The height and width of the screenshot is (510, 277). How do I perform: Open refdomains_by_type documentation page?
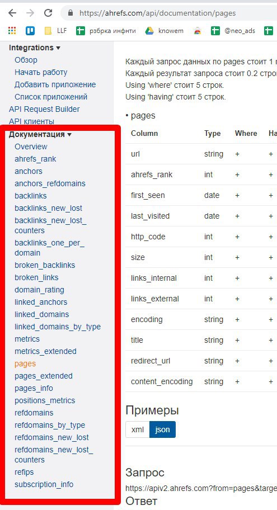(50, 425)
